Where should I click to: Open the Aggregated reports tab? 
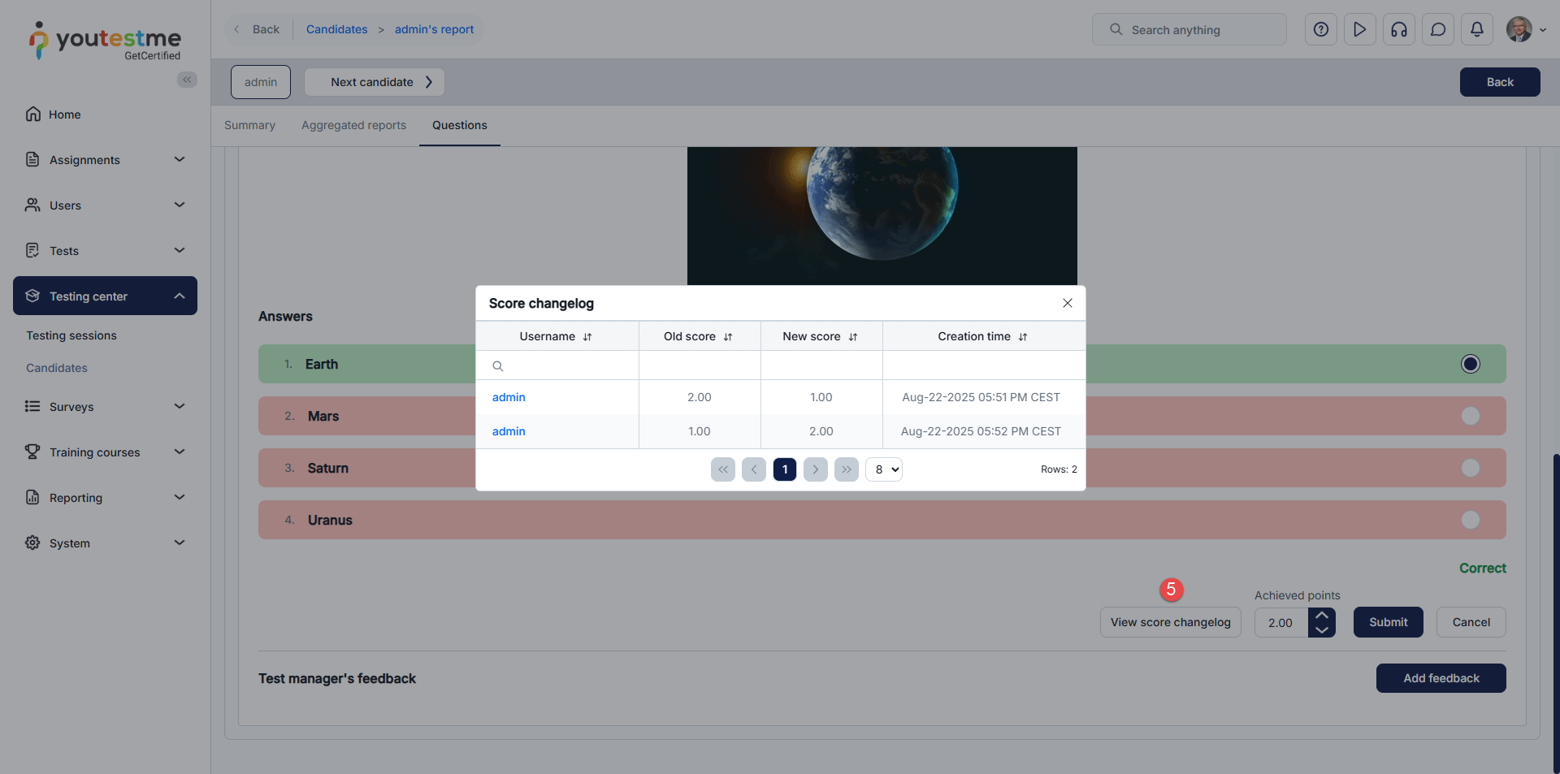click(x=353, y=125)
